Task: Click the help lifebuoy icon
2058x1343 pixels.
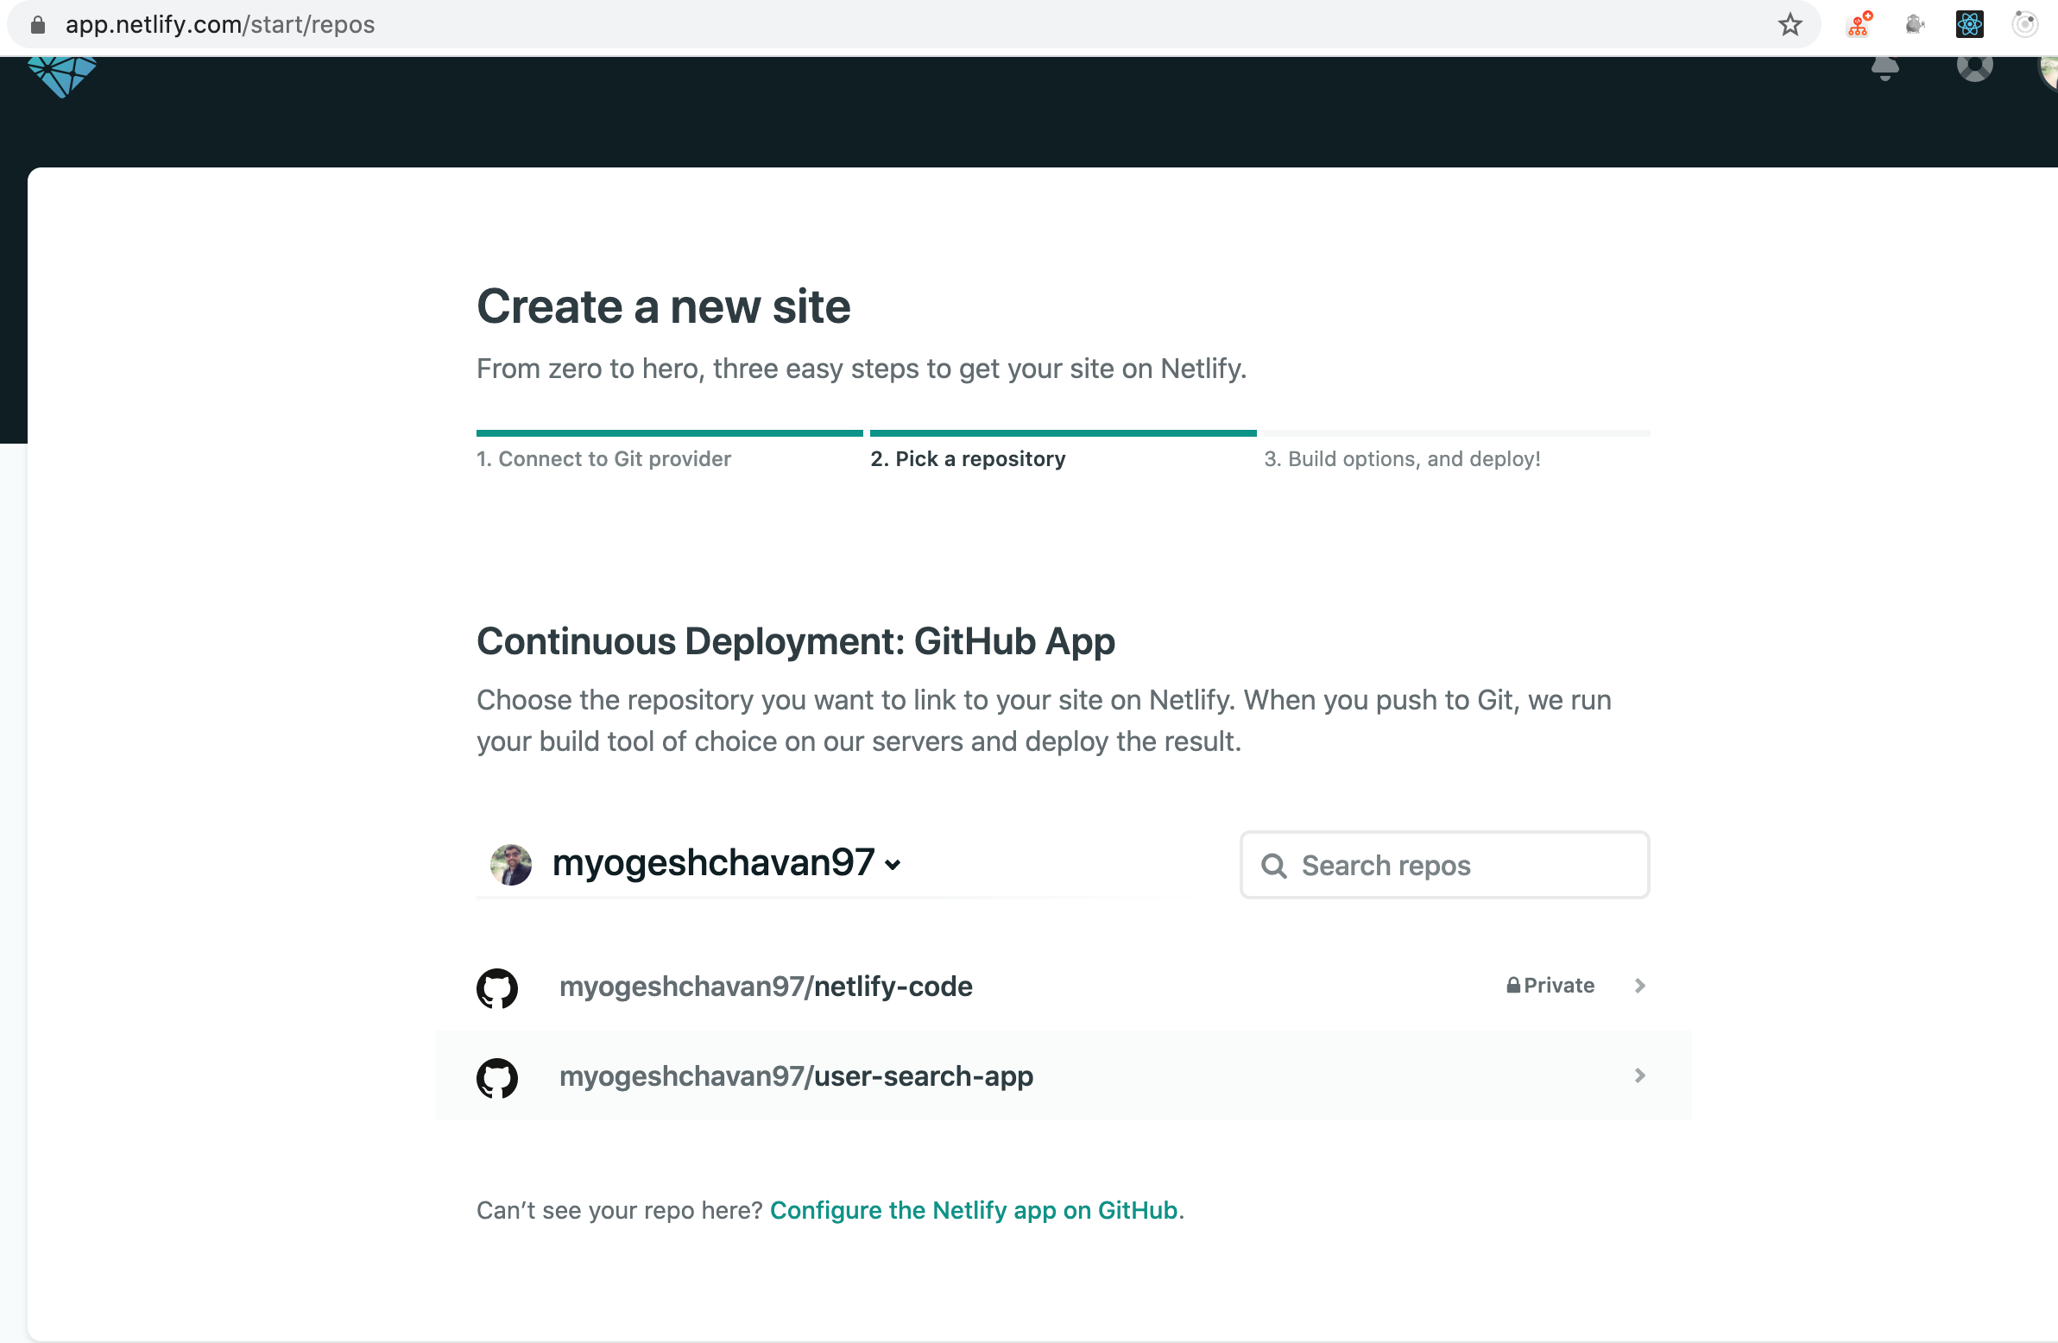Action: 1974,67
